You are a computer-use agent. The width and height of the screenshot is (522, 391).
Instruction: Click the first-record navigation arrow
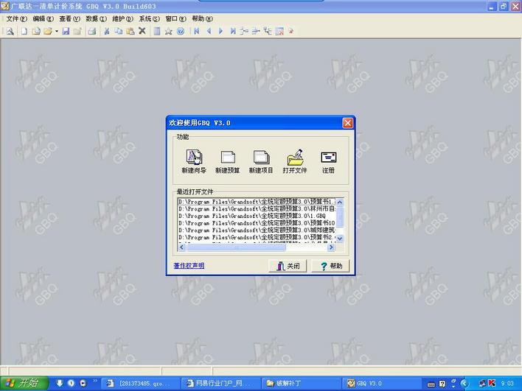click(x=196, y=31)
